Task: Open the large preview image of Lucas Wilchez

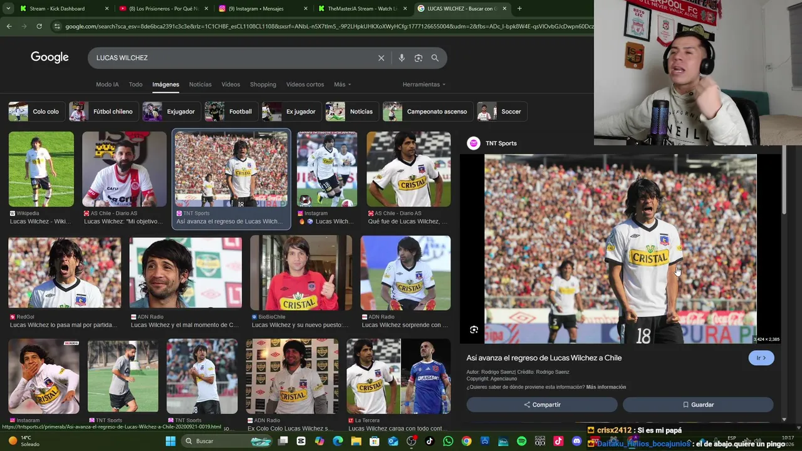Action: tap(620, 249)
